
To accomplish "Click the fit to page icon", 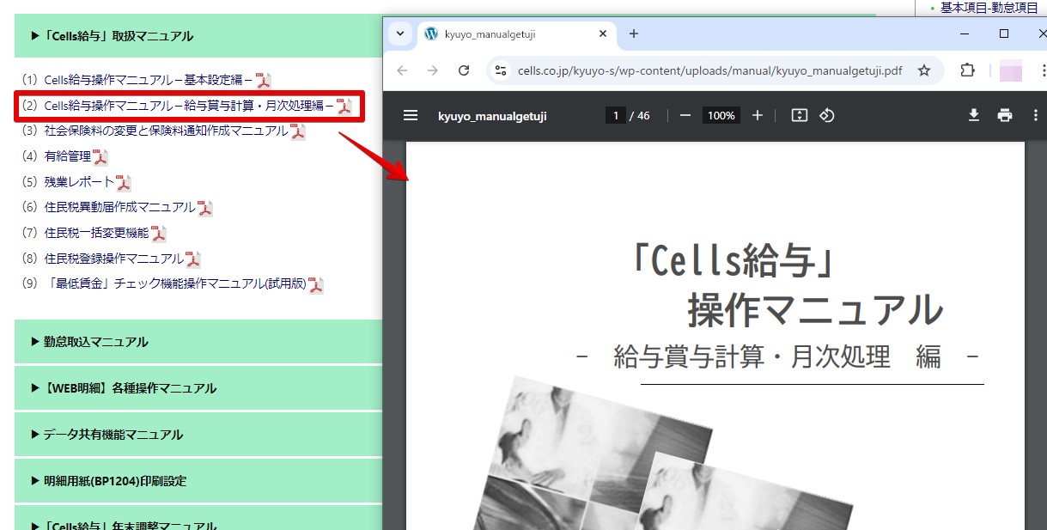I will point(799,115).
